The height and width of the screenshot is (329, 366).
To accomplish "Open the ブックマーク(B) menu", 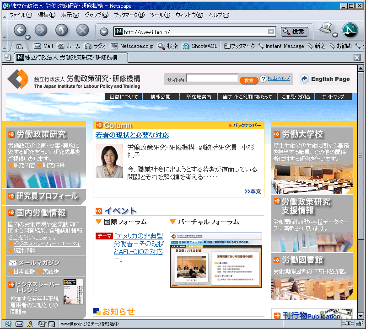I will [129, 15].
